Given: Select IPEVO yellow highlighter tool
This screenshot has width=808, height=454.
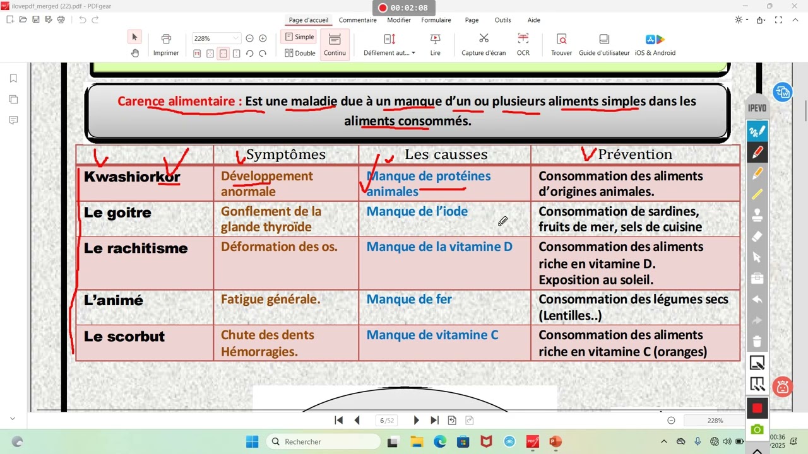Looking at the screenshot, I should (x=757, y=194).
